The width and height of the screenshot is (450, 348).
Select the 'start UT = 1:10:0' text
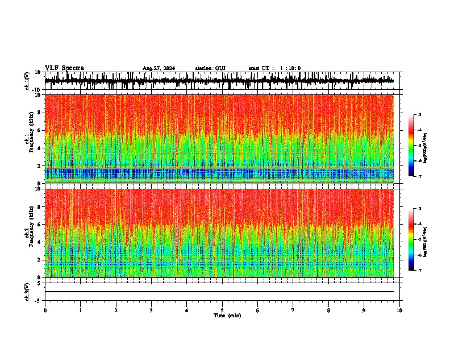pos(274,68)
